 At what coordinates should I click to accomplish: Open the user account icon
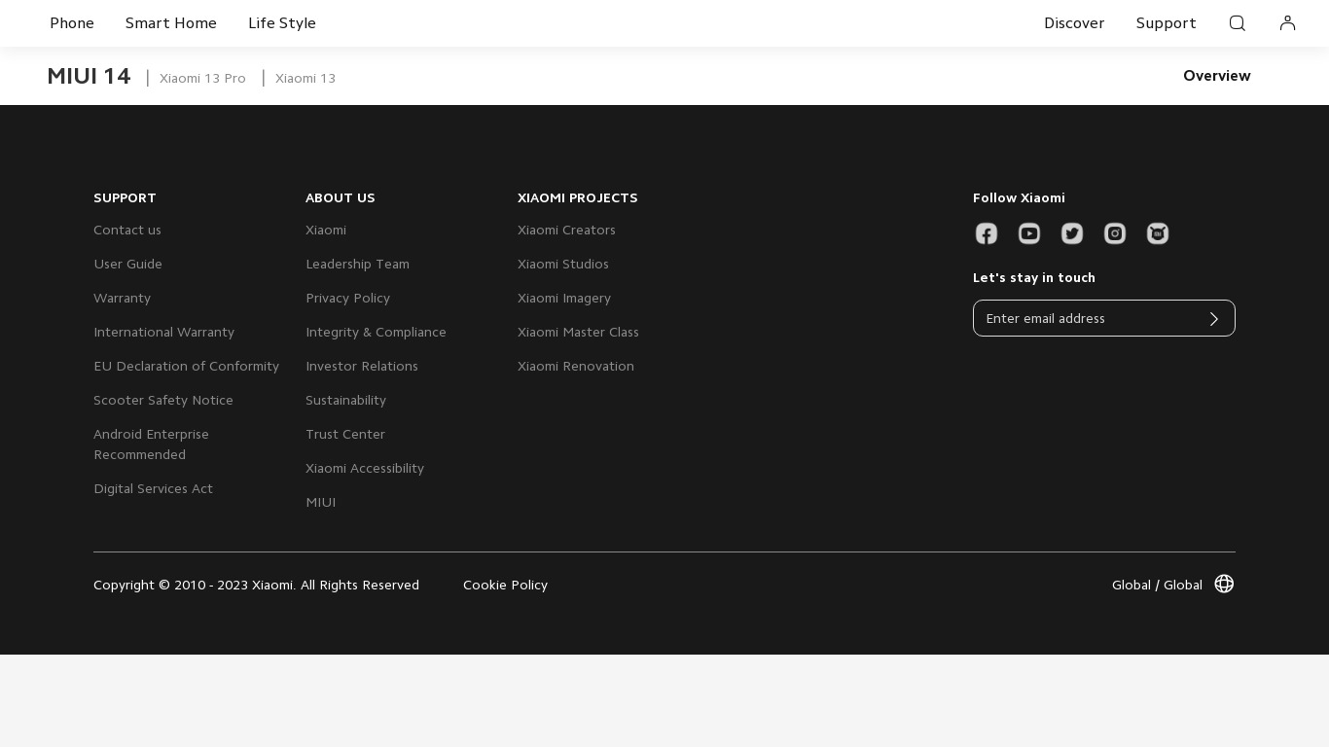(1287, 23)
